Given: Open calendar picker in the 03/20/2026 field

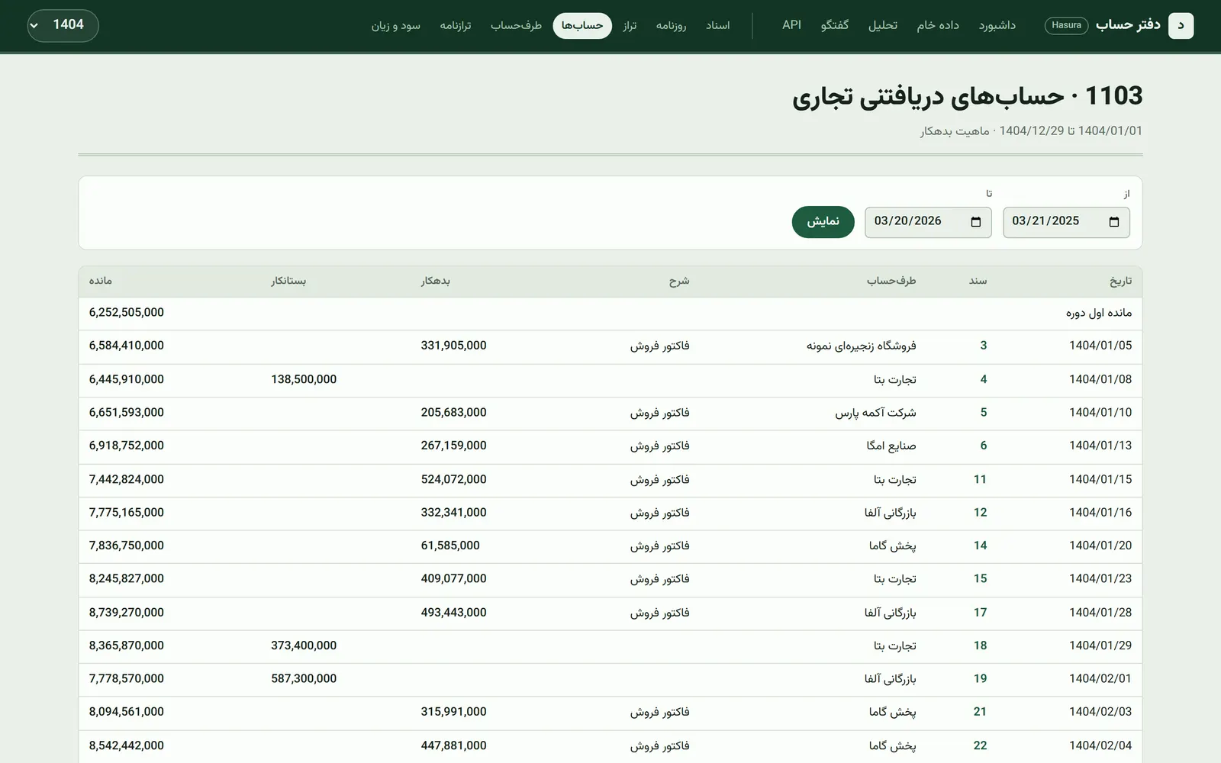Looking at the screenshot, I should click(975, 222).
